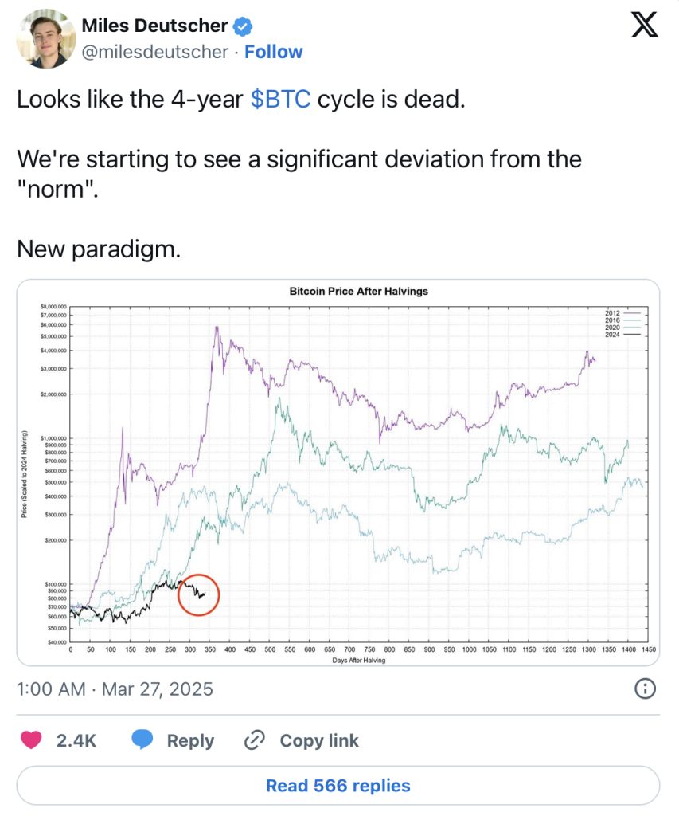Click the Reply button label
679x816 pixels.
pyautogui.click(x=190, y=740)
